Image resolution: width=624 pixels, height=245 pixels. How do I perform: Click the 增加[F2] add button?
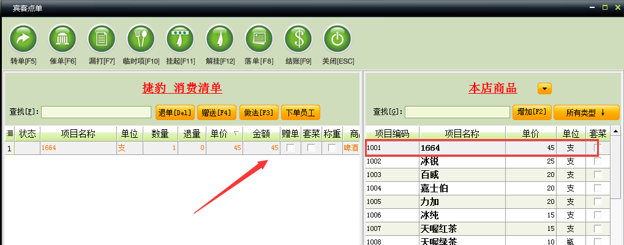tap(532, 112)
